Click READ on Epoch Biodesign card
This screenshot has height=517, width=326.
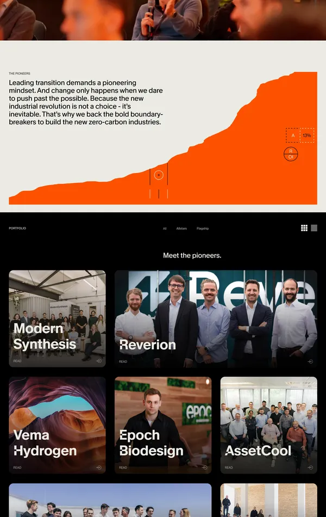123,467
